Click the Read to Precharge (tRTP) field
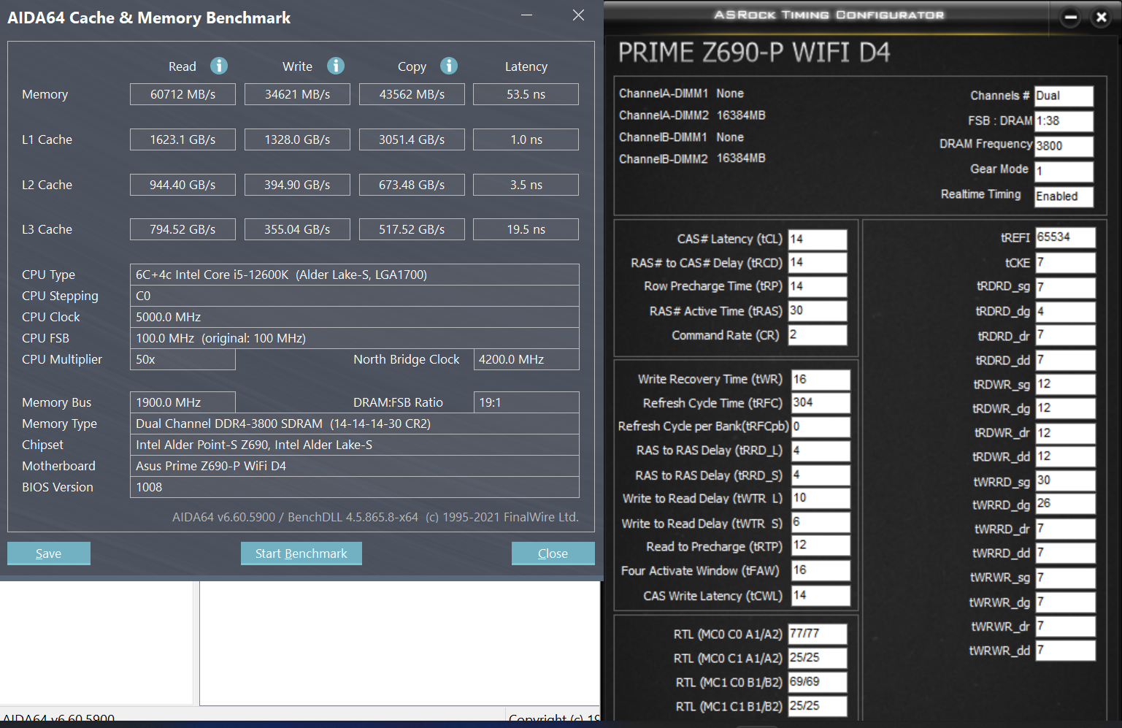 821,545
